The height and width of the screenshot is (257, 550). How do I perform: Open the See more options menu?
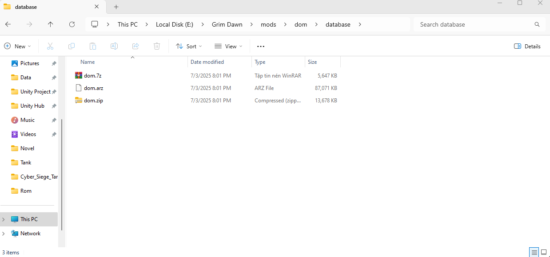point(261,46)
